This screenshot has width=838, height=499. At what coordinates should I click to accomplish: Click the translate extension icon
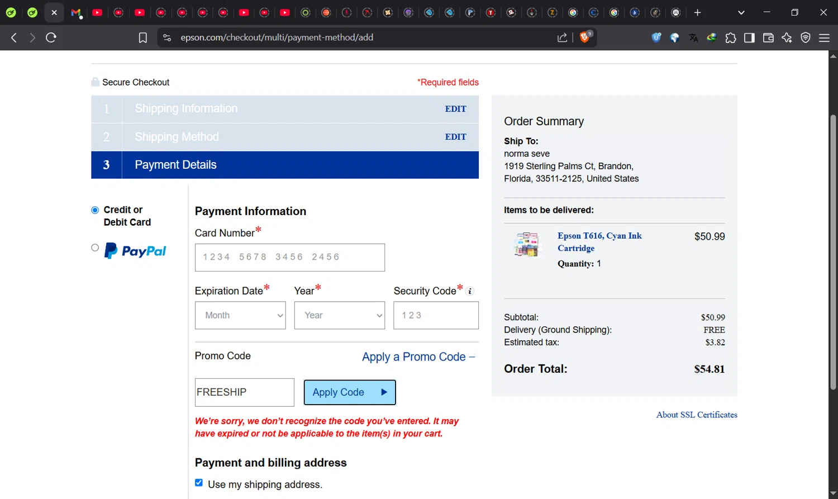pyautogui.click(x=693, y=37)
